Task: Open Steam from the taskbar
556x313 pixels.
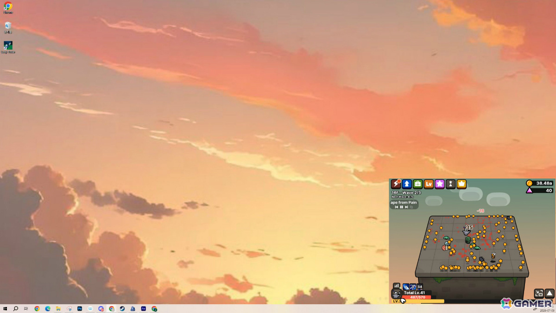Action: click(122, 309)
